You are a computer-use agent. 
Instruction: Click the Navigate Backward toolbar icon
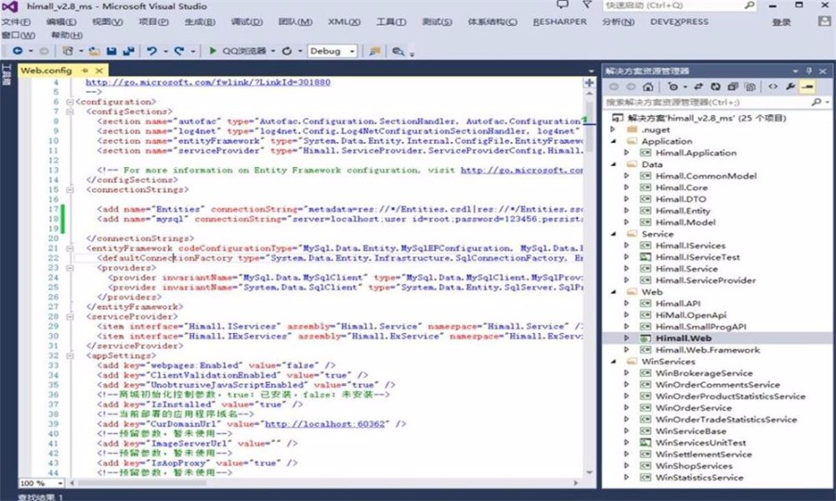(18, 51)
